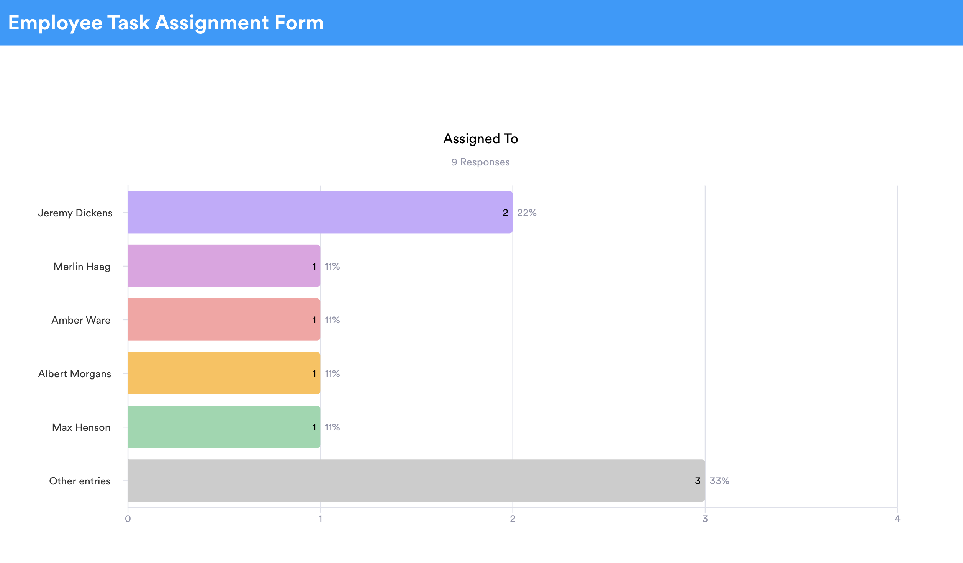Click the Employee Task Assignment Form title
The height and width of the screenshot is (563, 963).
coord(166,23)
